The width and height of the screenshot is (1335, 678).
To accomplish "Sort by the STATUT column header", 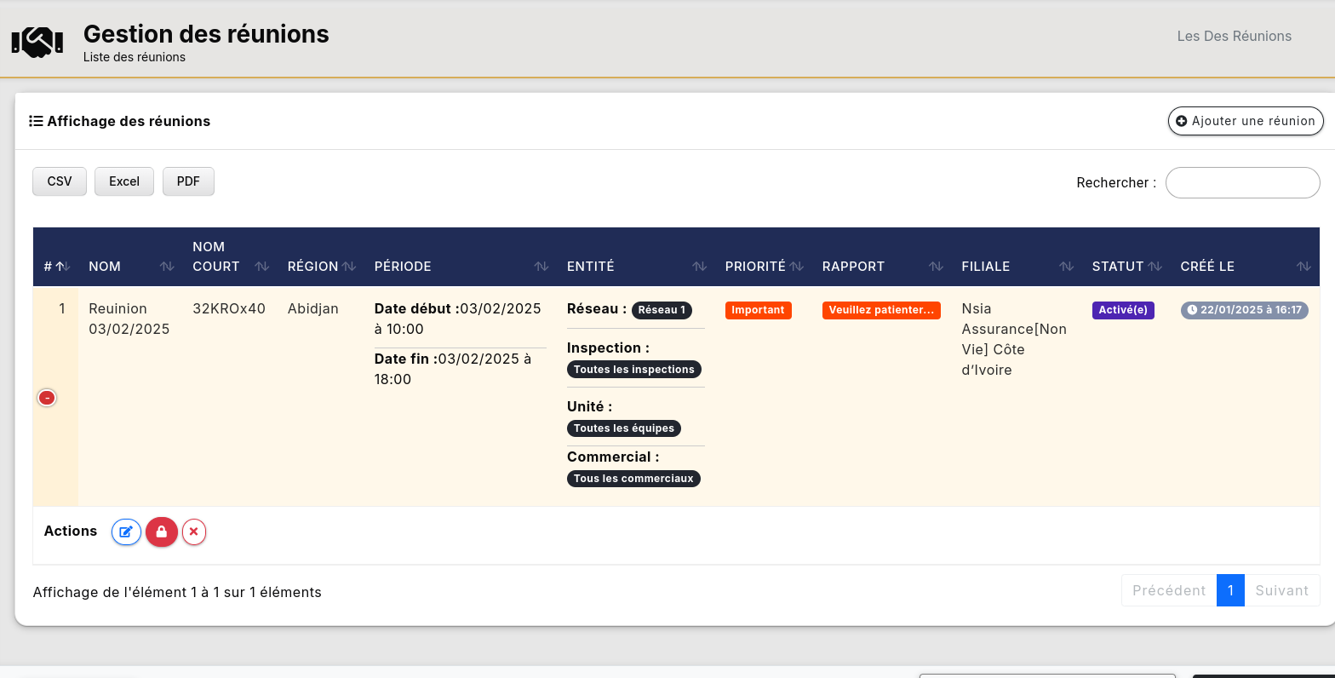I will pos(1118,267).
